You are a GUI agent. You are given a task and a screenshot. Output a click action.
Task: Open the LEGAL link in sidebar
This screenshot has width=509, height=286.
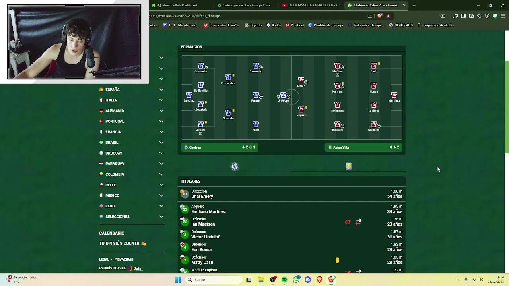(x=104, y=259)
